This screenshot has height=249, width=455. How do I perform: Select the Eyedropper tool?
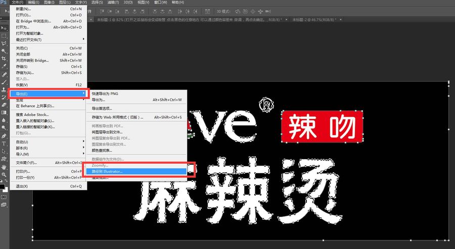(x=4, y=66)
